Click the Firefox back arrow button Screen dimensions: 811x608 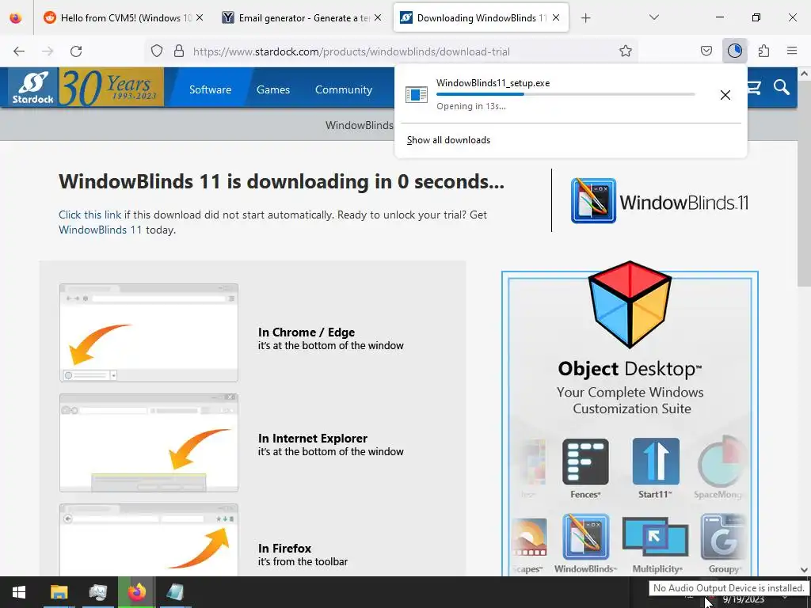tap(19, 51)
